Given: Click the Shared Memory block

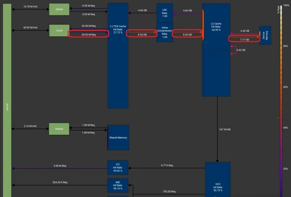Looking at the screenshot, I should point(118,138).
